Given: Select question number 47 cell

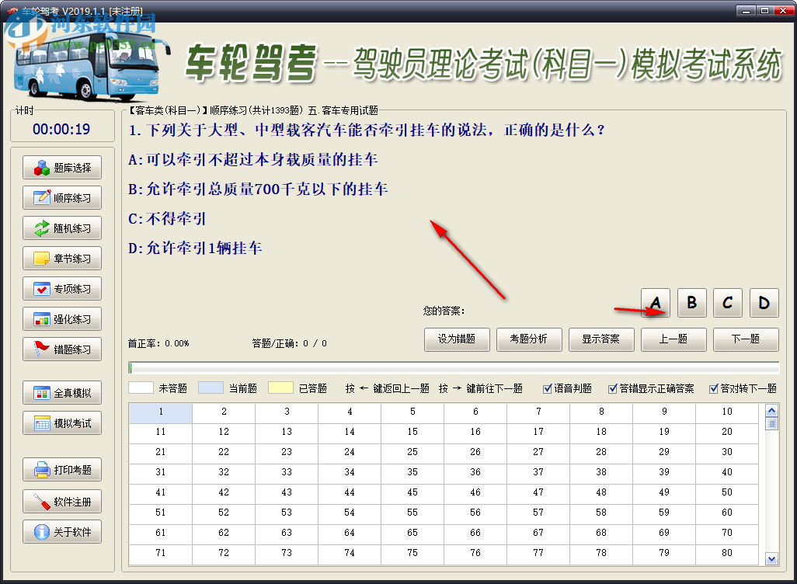Looking at the screenshot, I should 538,494.
